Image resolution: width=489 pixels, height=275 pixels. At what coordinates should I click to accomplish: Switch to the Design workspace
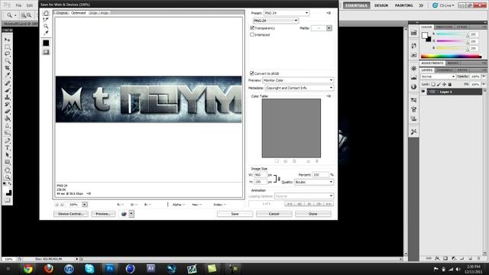[381, 5]
